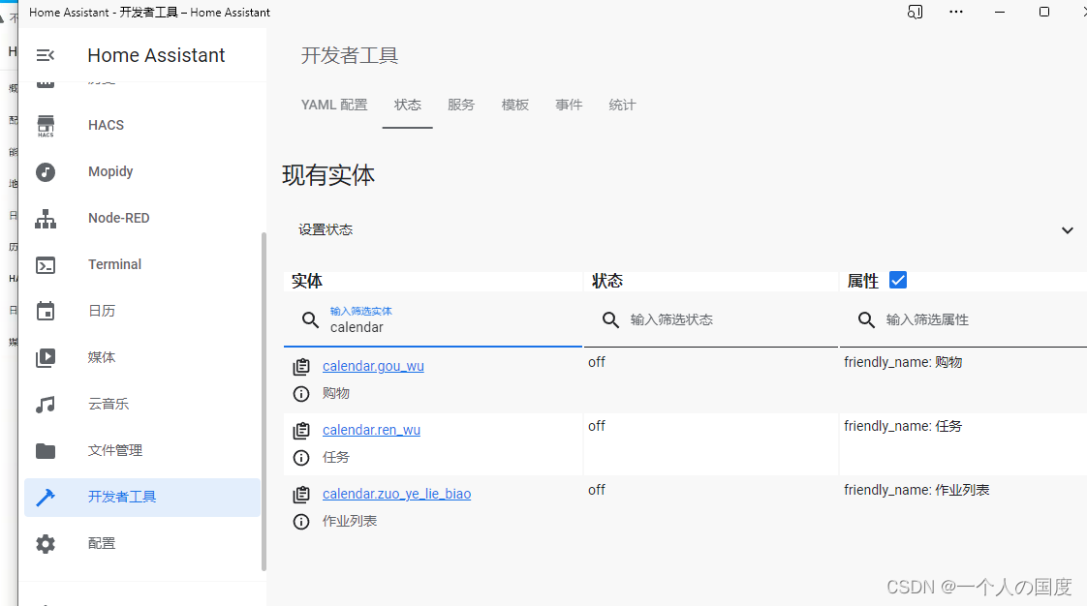The height and width of the screenshot is (606, 1087).
Task: Switch to the YAML 配置 tab
Action: pyautogui.click(x=334, y=105)
